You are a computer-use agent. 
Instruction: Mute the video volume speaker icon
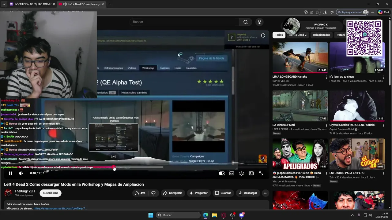[x=21, y=173]
